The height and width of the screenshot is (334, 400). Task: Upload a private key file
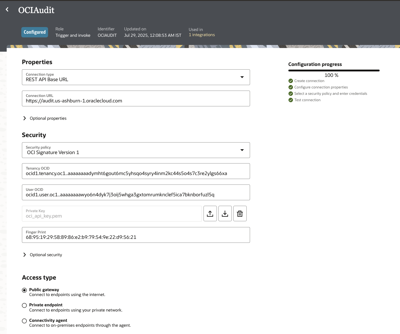pyautogui.click(x=210, y=214)
